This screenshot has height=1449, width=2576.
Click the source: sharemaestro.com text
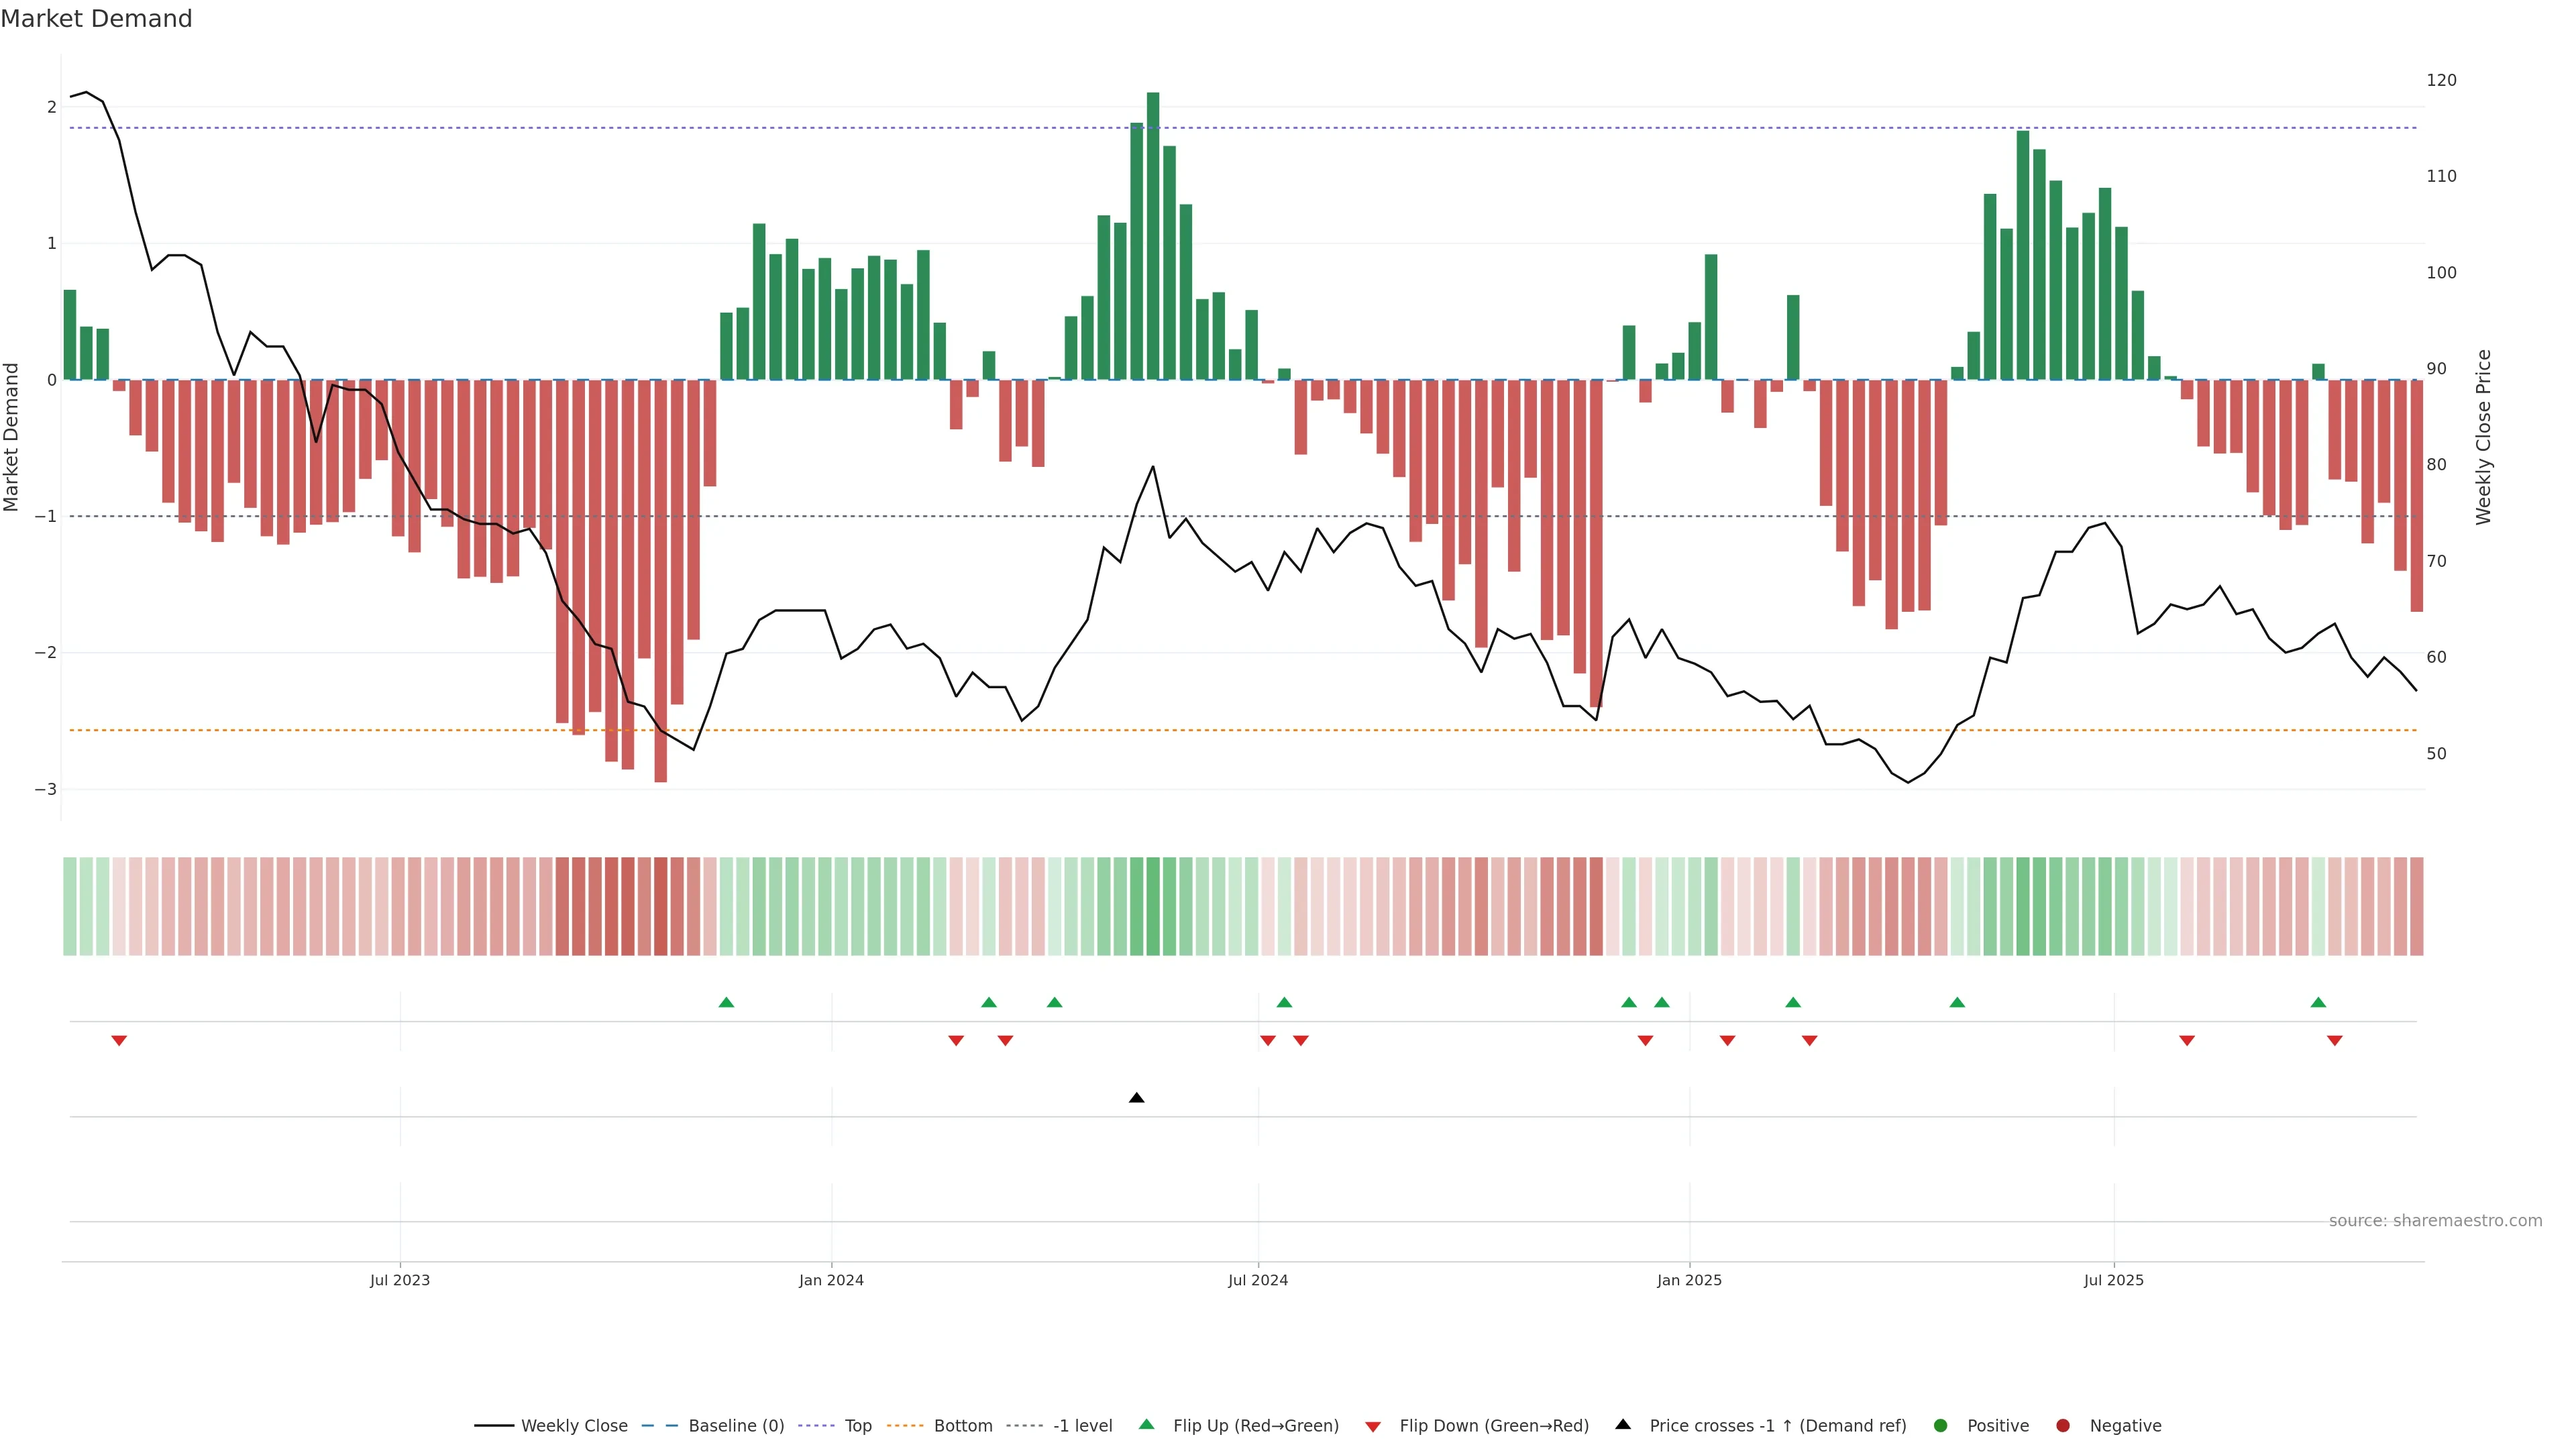point(2435,1221)
